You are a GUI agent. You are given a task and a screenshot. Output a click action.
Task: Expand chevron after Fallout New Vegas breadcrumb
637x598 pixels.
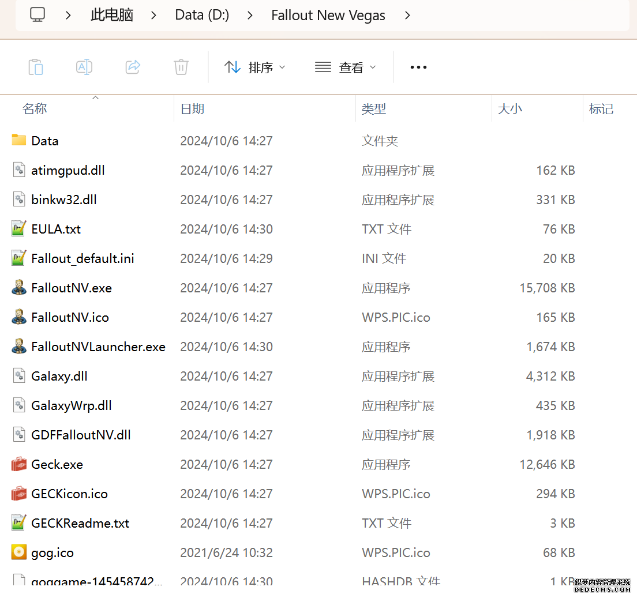coord(407,15)
